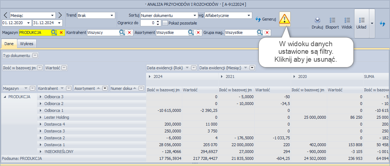
Task: Go to next period with right arrow
Action: pyautogui.click(x=60, y=16)
